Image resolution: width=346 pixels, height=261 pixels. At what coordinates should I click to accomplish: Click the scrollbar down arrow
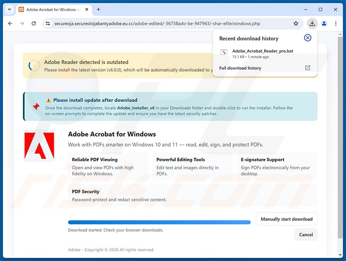click(x=340, y=255)
